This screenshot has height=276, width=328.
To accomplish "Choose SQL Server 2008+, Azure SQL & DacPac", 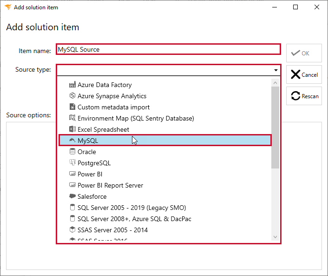I will (165, 219).
